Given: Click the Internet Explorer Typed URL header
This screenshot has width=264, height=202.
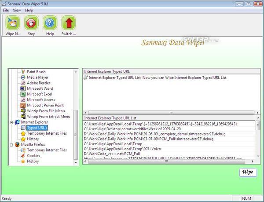Looking at the screenshot, I should (172, 71).
